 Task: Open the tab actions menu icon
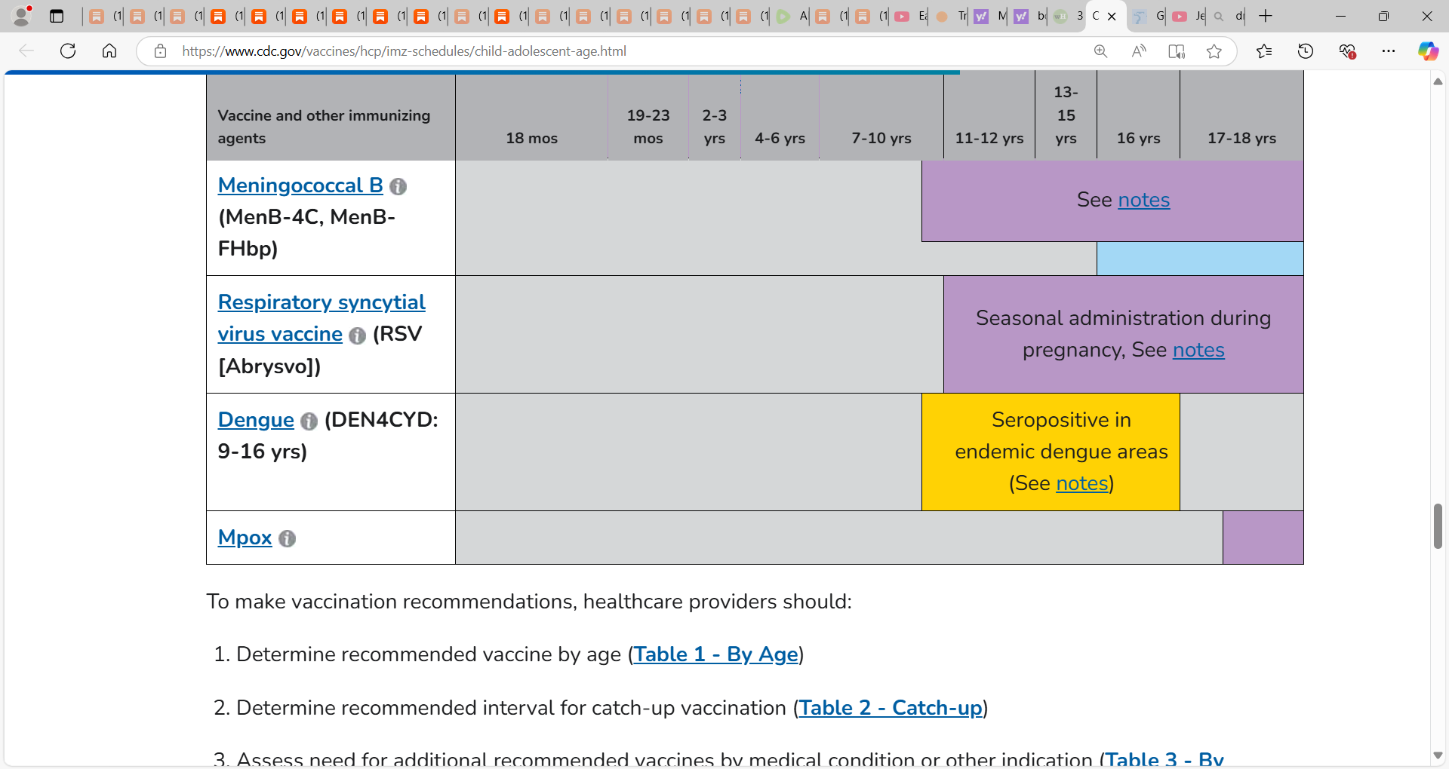point(57,16)
